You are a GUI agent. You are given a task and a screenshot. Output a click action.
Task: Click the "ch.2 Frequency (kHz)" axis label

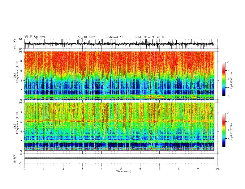pyautogui.click(x=16, y=123)
